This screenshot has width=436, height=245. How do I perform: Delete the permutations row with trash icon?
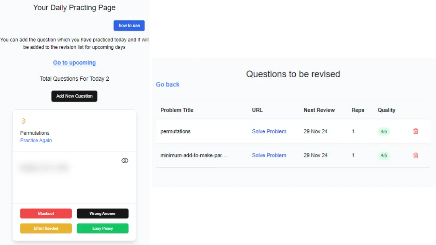pos(416,131)
